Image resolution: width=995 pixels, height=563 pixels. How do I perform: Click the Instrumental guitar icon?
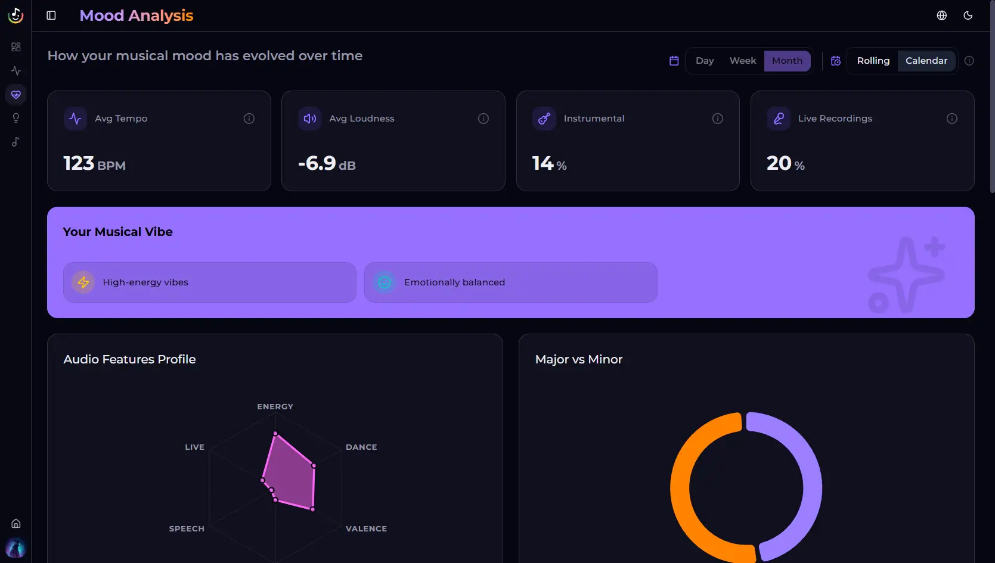[544, 119]
